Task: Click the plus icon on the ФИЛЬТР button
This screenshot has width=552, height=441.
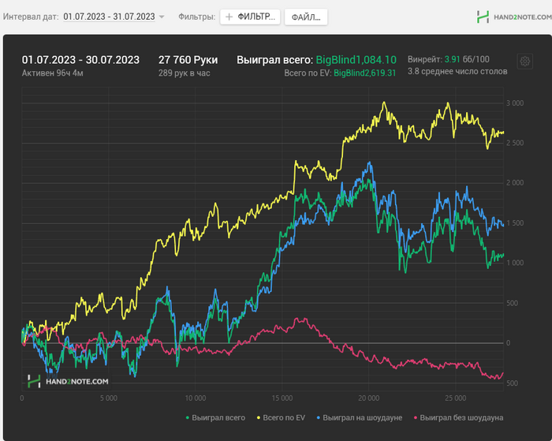Action: point(229,17)
